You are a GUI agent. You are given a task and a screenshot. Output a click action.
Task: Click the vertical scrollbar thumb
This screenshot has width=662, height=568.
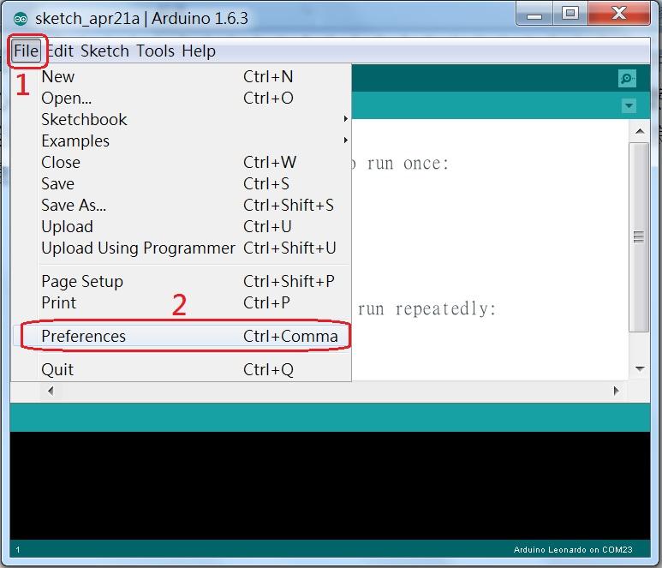coord(639,237)
